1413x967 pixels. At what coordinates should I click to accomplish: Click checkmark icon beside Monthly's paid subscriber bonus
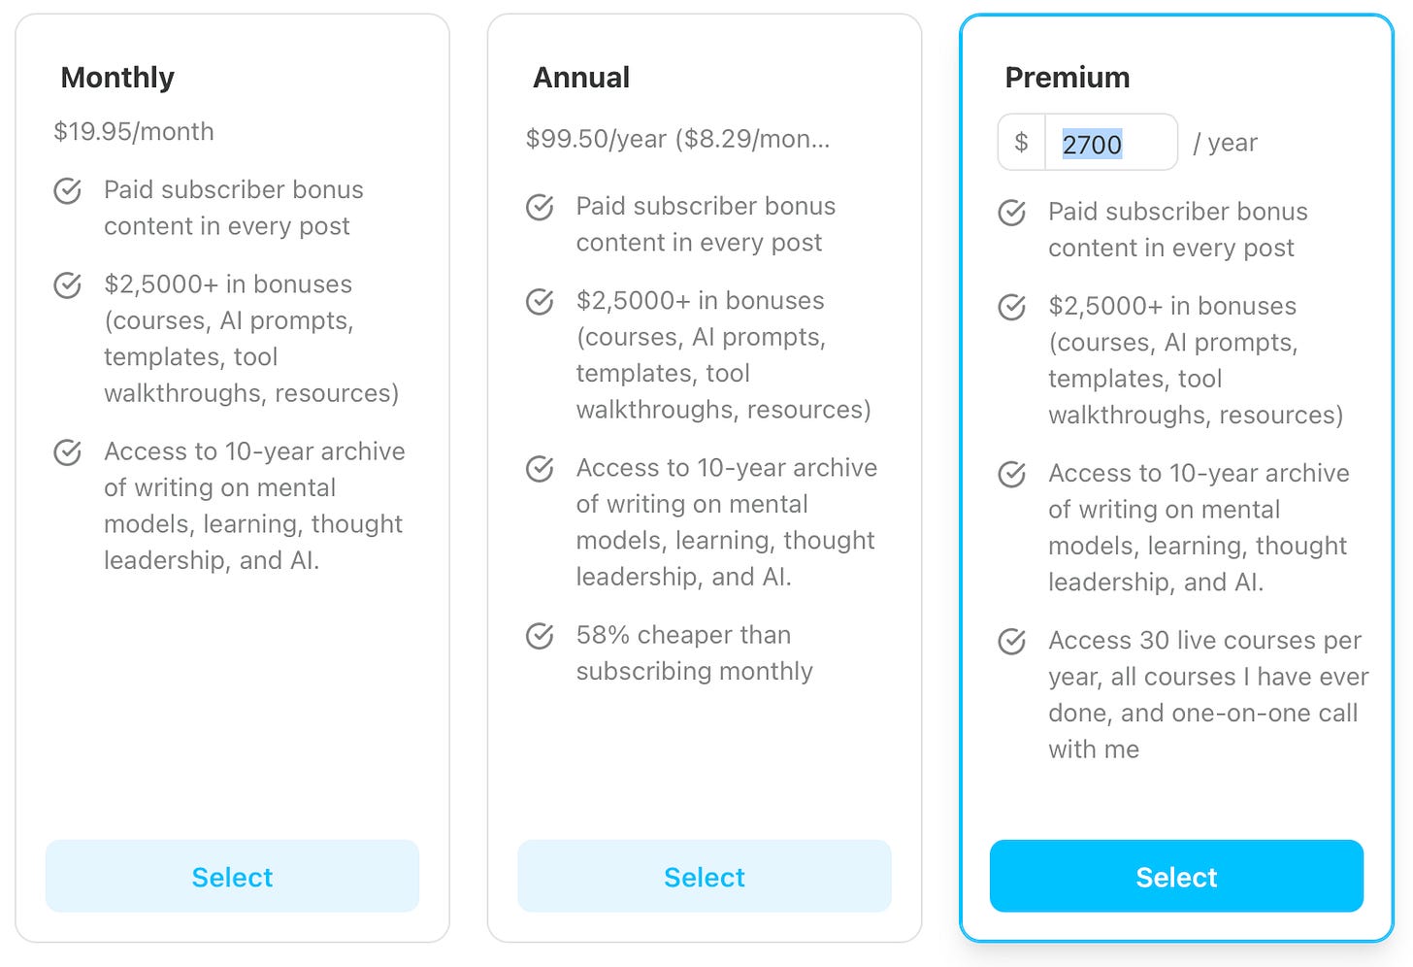(67, 190)
